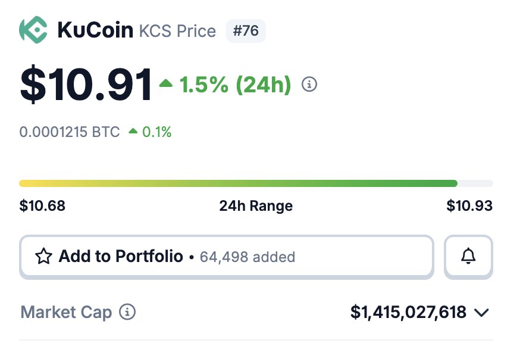
Task: Click the KCS Price label
Action: click(x=177, y=31)
